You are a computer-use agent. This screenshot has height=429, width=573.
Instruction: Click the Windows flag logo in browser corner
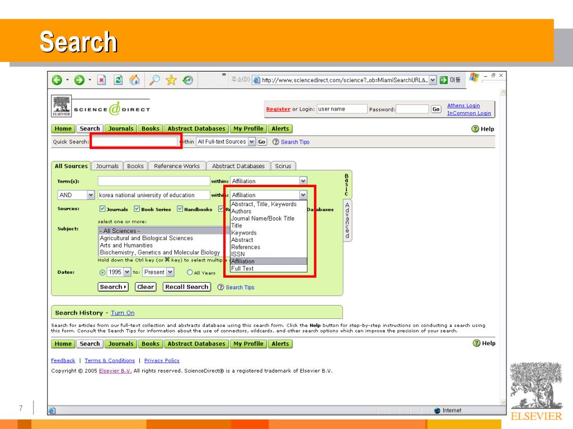tap(474, 77)
